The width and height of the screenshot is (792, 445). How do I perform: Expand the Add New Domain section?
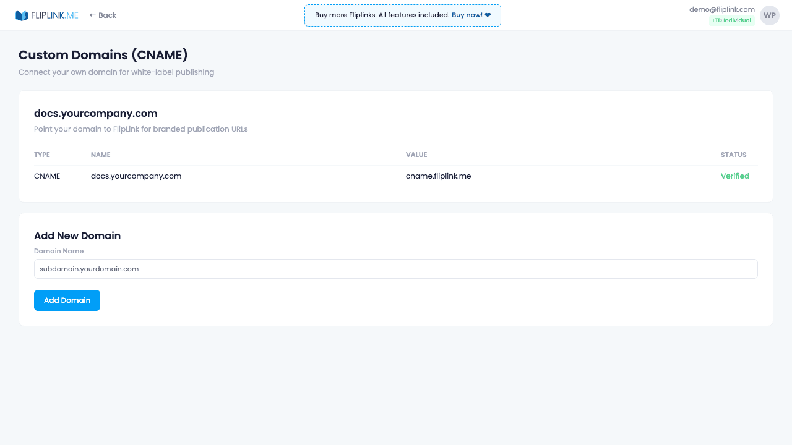click(77, 235)
